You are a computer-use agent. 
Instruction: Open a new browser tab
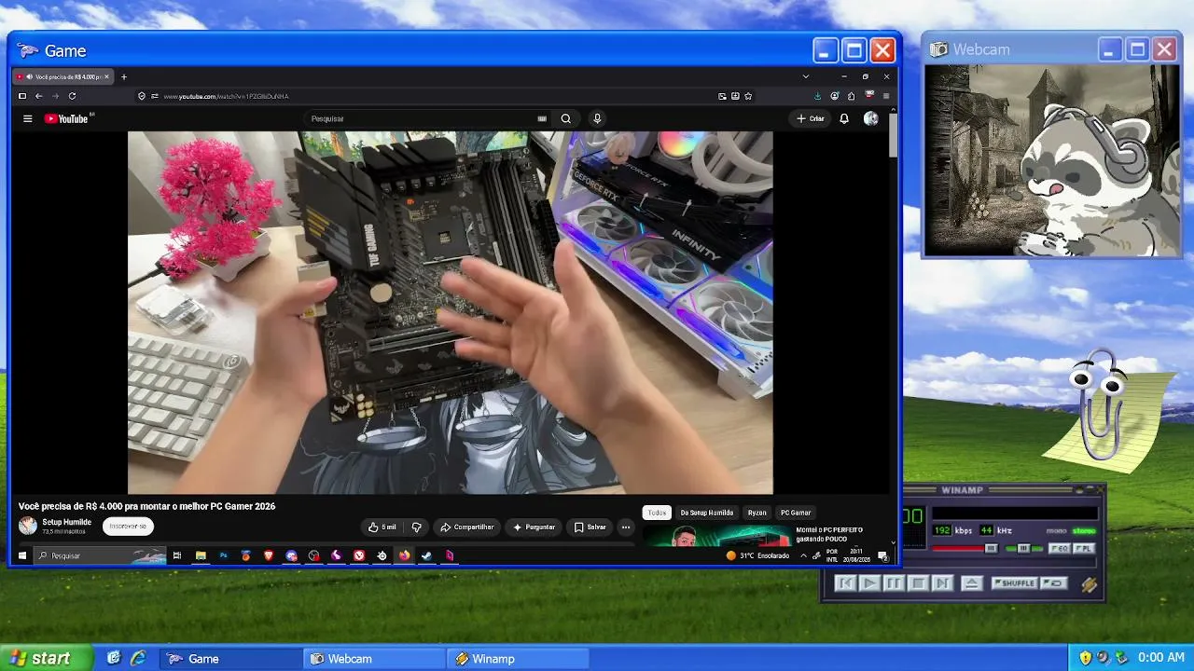124,76
